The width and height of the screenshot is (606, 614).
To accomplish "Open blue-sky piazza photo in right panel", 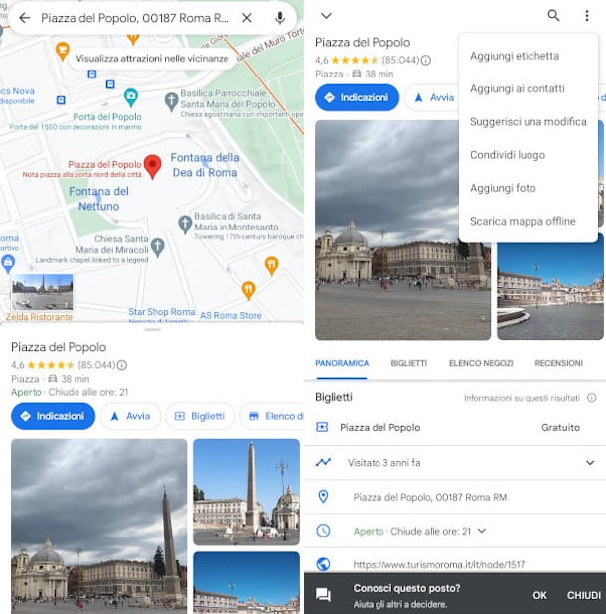I will pyautogui.click(x=550, y=287).
